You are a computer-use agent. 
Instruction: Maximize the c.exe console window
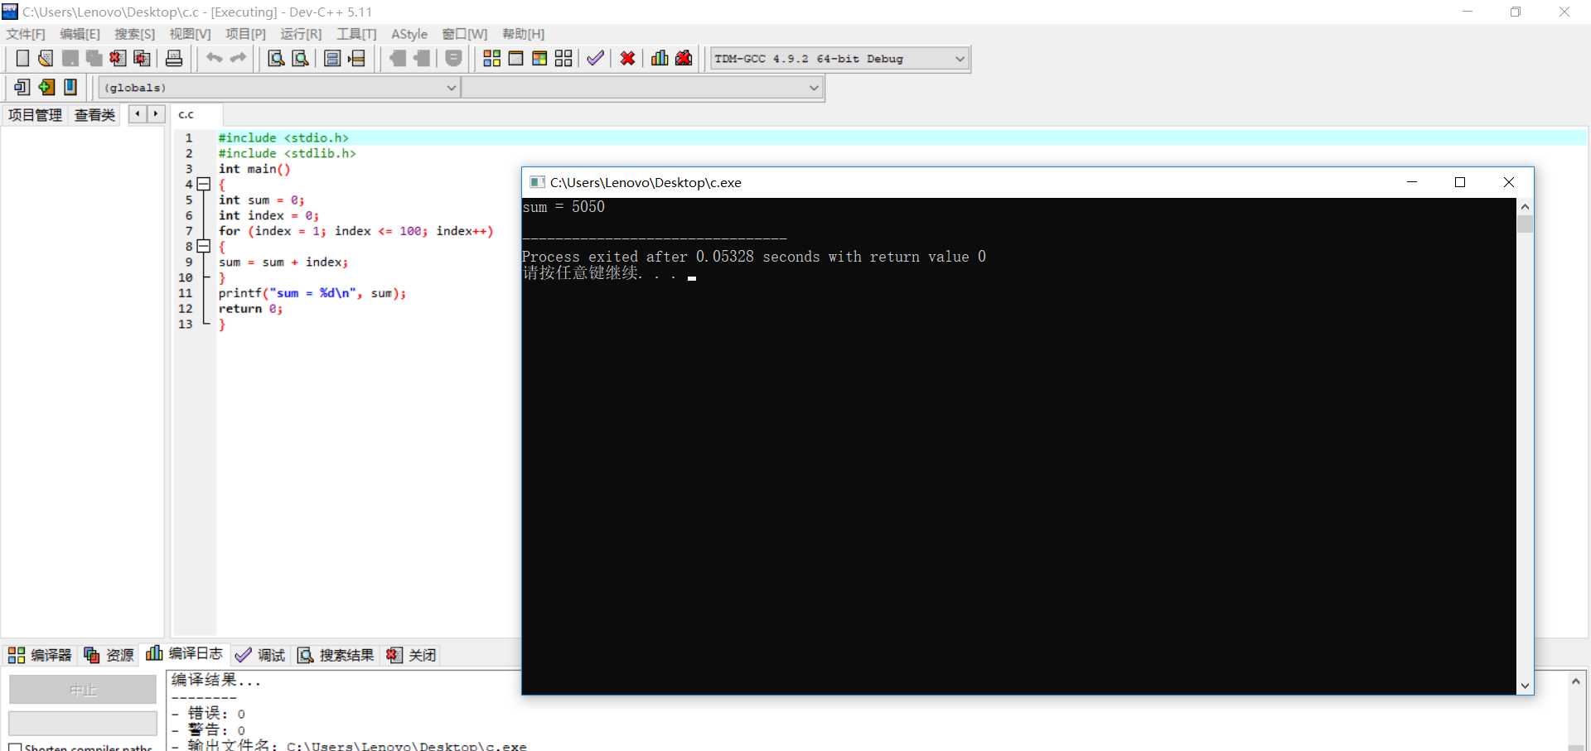click(1460, 182)
